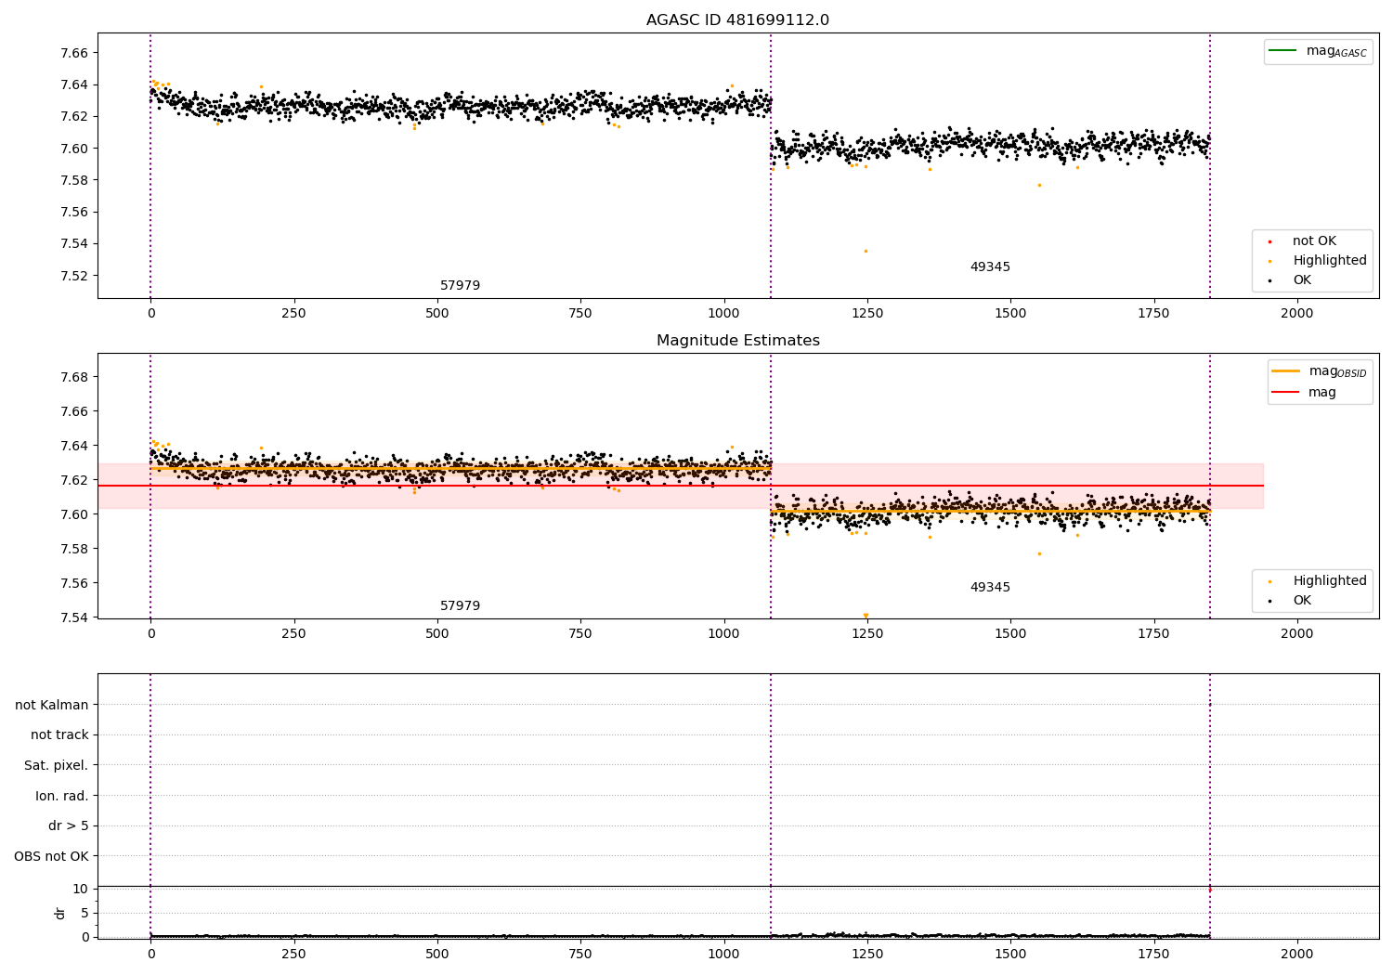
Task: Click the '750' x-tick under bottom plot
Action: pos(580,954)
